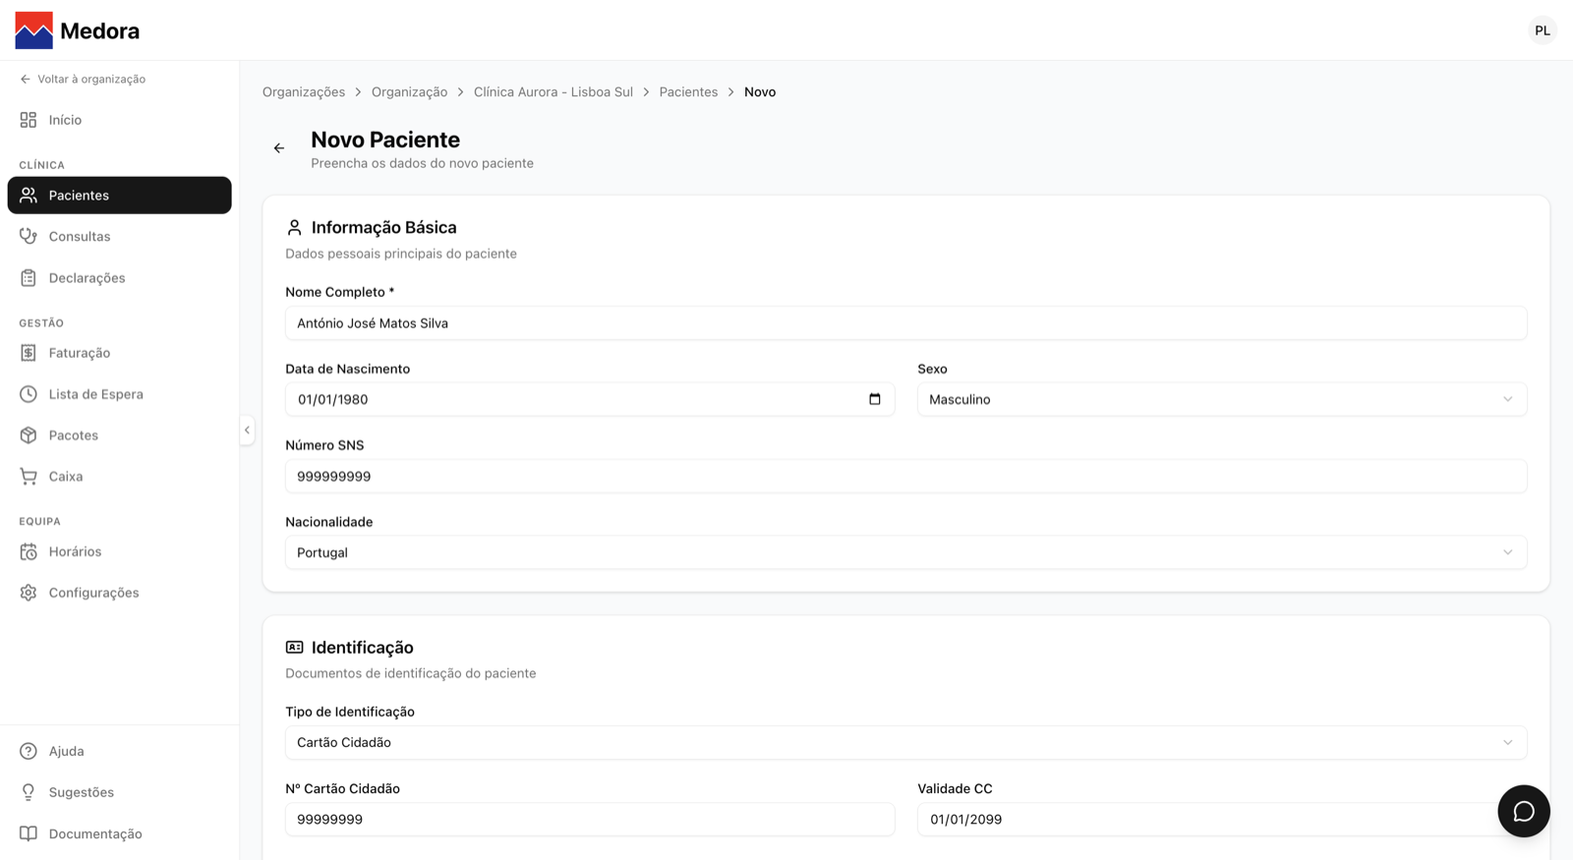This screenshot has height=860, width=1573.
Task: Click the Faturação invoice icon
Action: (x=29, y=353)
